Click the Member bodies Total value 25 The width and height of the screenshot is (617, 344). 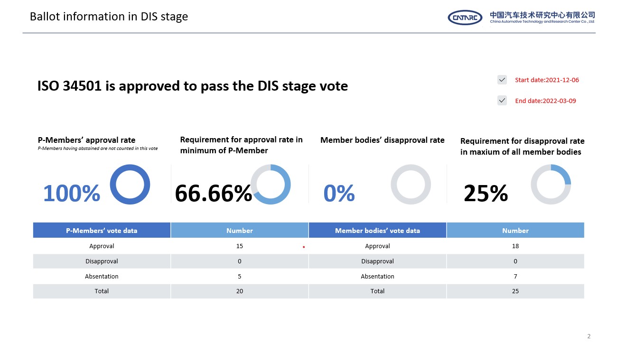pos(515,291)
